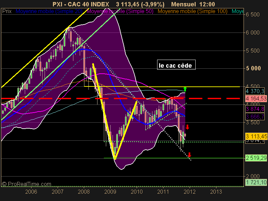Screen dimensions: 268x201
Task: Click the orange 3 113,45 current price label
Action: (x=256, y=136)
